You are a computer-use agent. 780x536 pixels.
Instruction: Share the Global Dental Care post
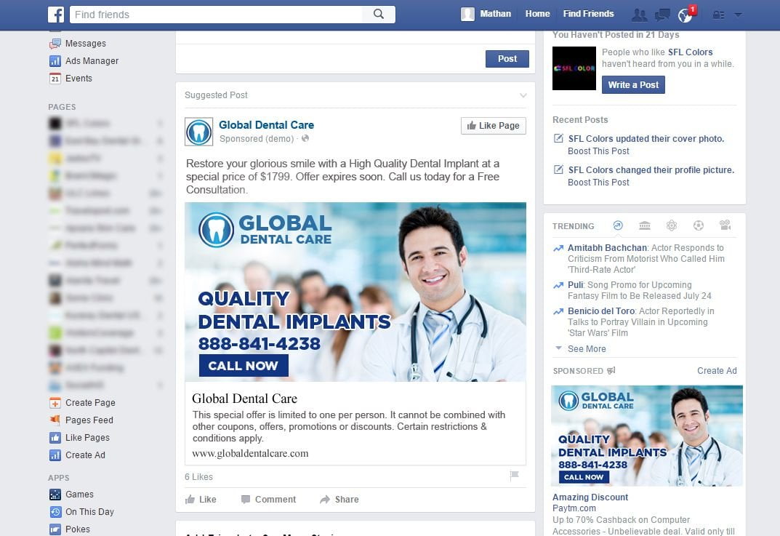pos(339,499)
